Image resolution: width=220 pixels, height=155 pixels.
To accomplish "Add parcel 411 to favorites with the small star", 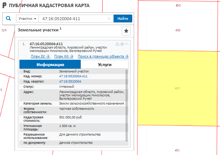I will pos(122,44).
